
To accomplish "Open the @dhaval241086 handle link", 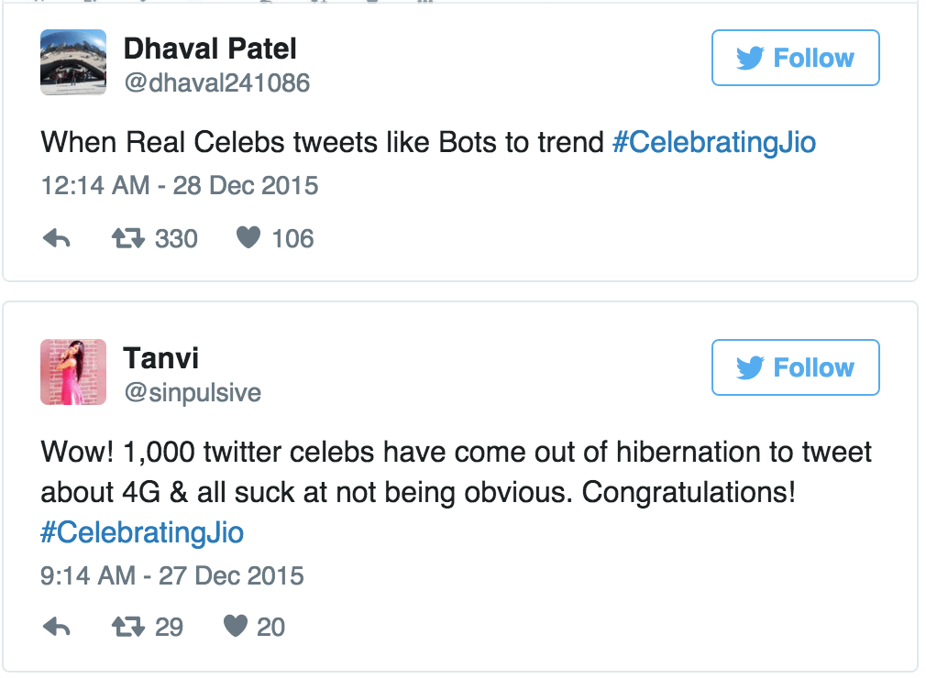I will tap(216, 83).
